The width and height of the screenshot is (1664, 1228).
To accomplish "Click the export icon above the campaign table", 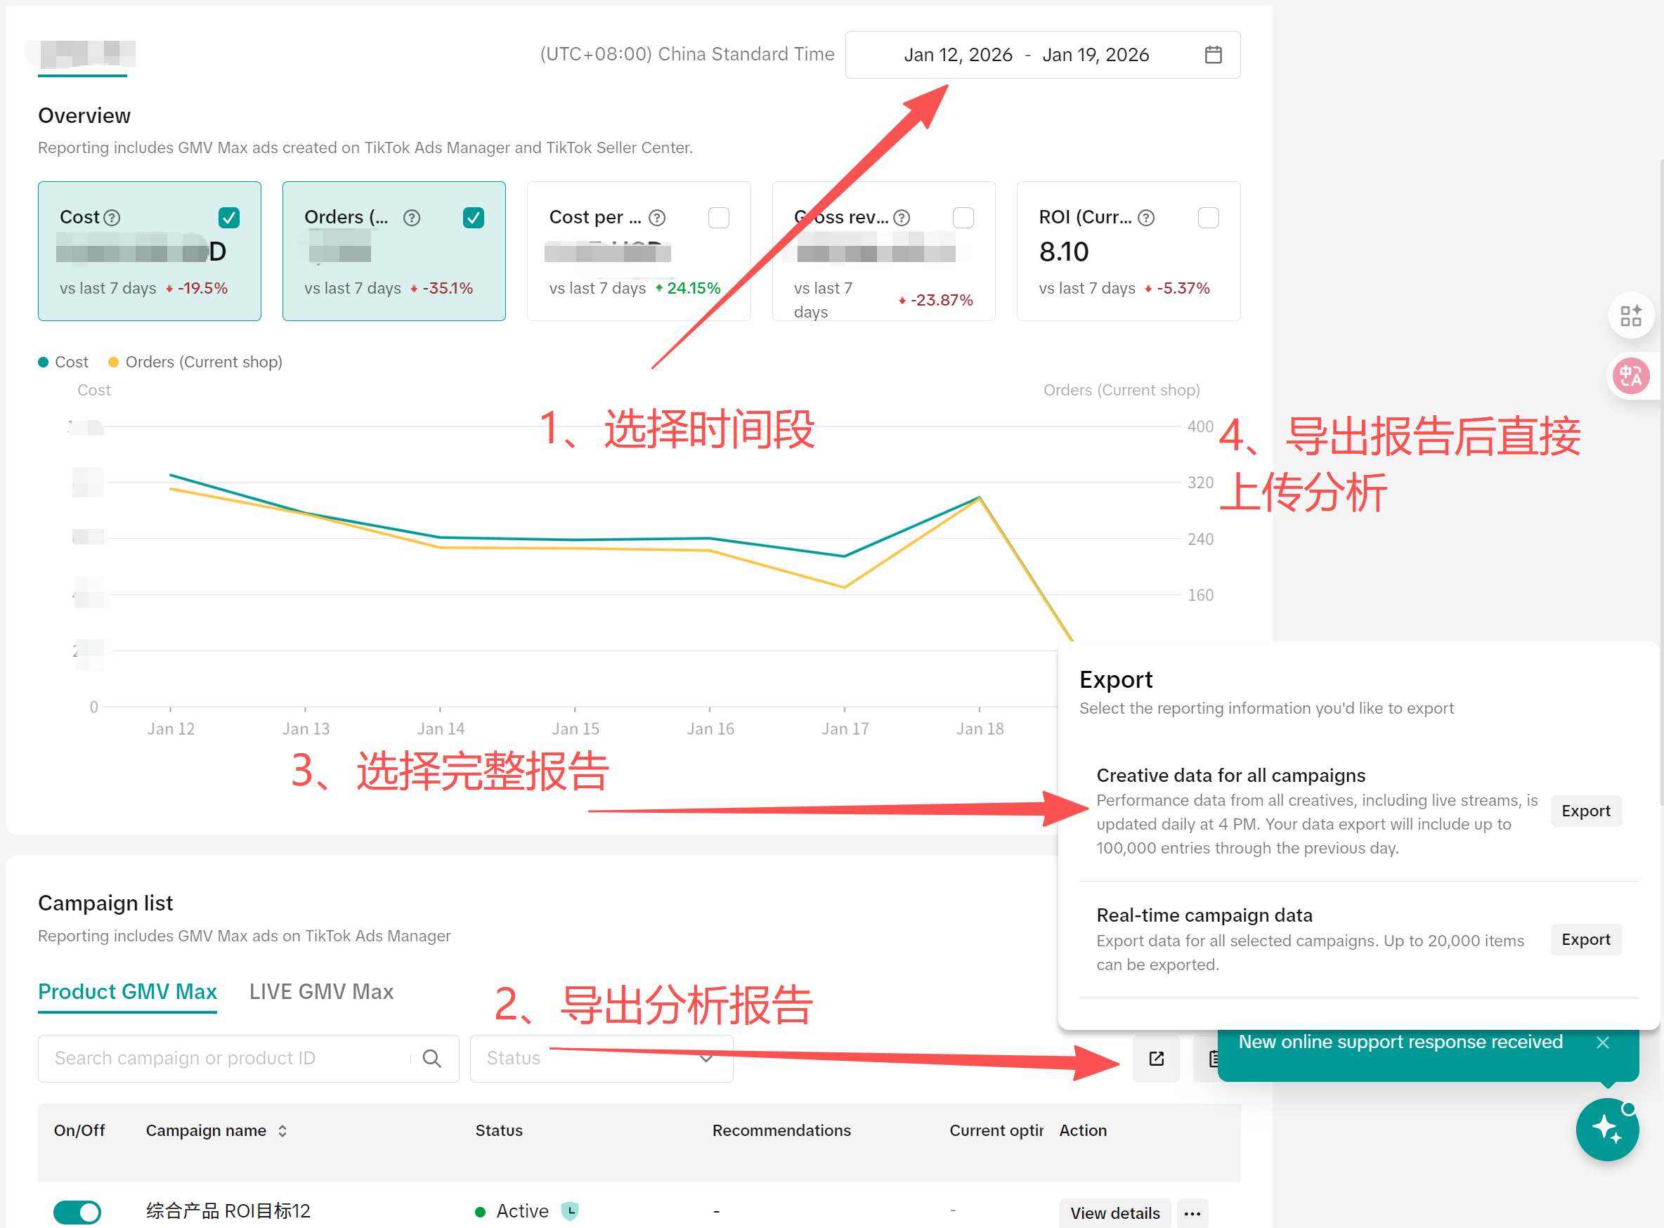I will click(x=1155, y=1058).
